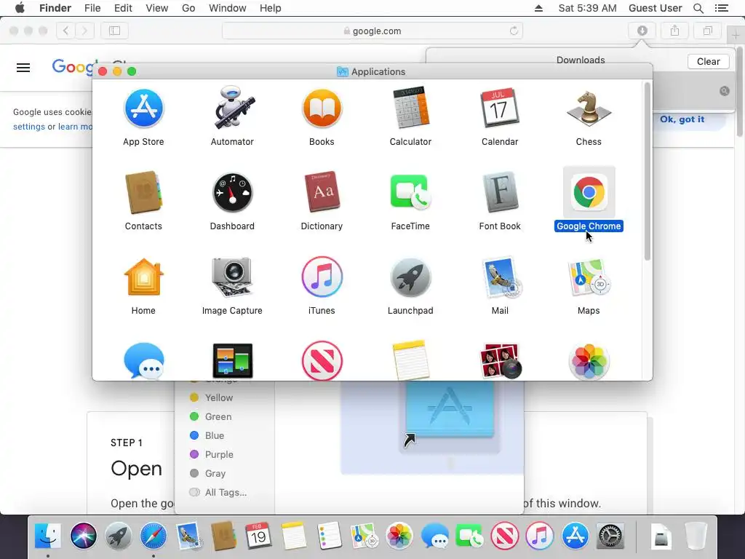
Task: Toggle Safari's sidebar button
Action: pos(114,31)
